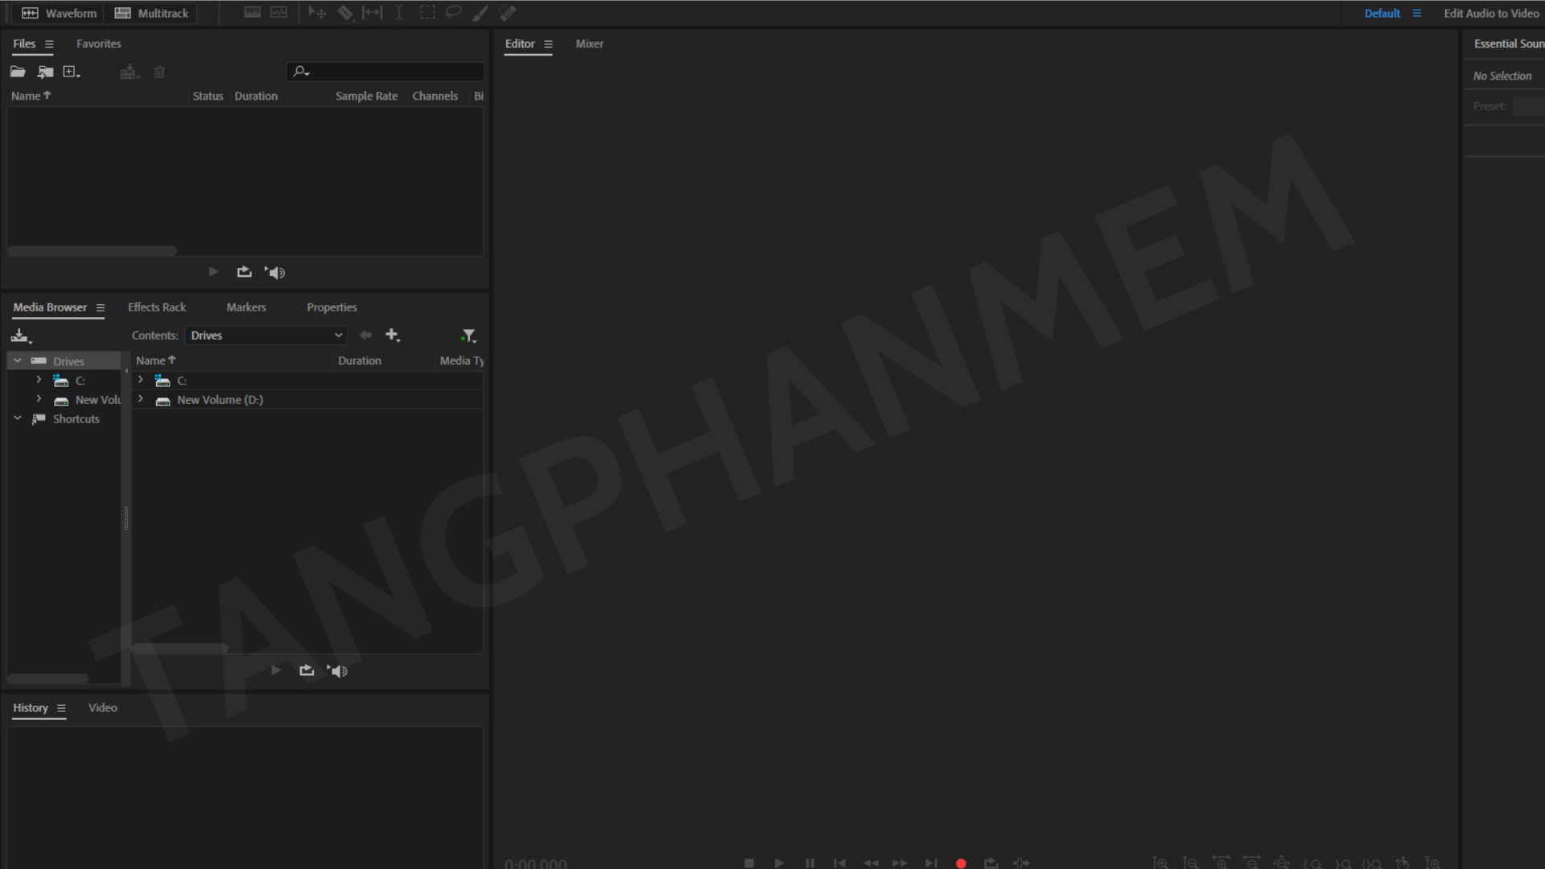
Task: Open the Contents Drives dropdown
Action: 266,336
